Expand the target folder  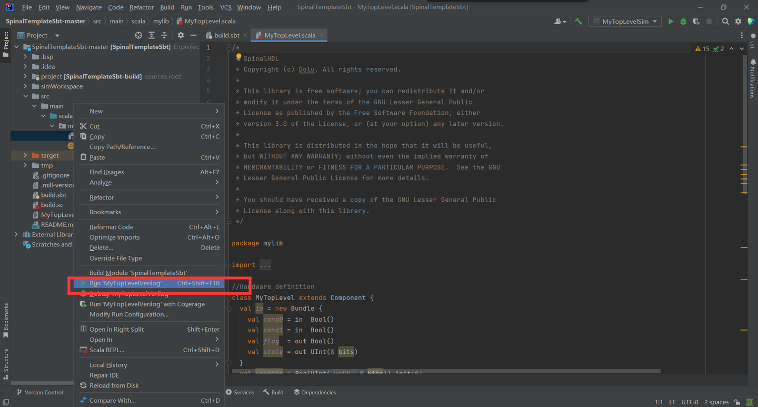coord(26,155)
